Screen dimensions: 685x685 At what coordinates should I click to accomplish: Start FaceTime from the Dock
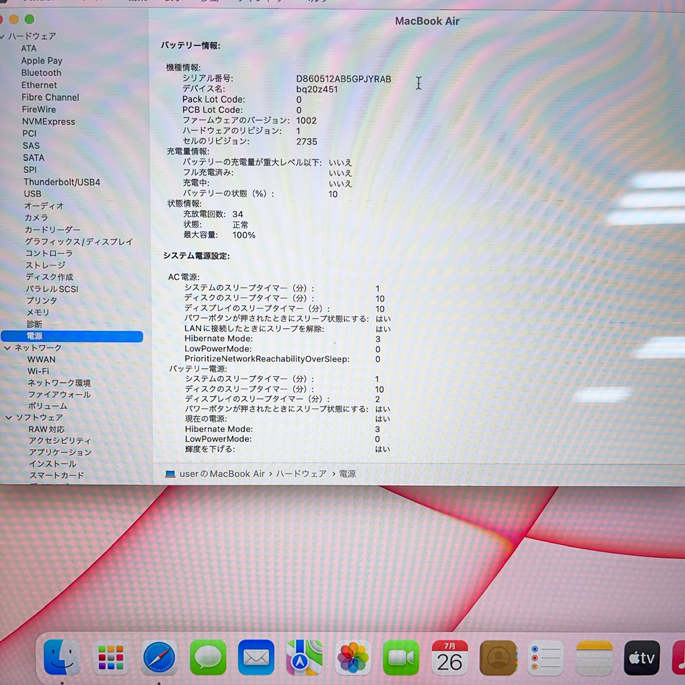click(401, 657)
